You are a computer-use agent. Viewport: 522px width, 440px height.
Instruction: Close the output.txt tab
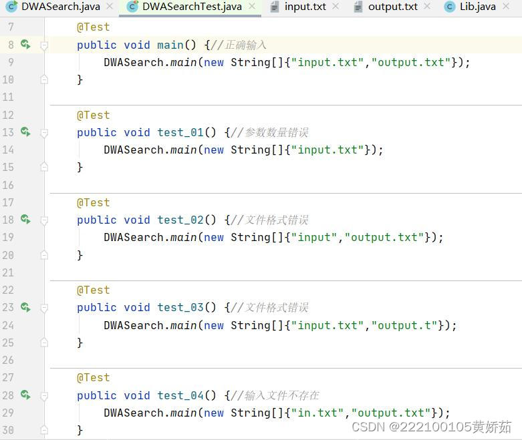tap(428, 6)
